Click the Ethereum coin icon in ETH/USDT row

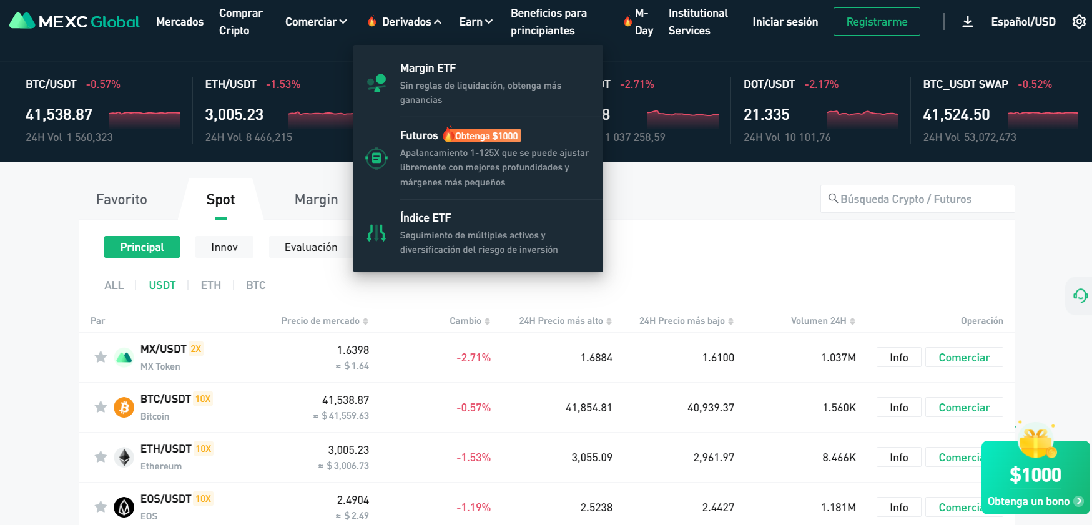pos(124,458)
